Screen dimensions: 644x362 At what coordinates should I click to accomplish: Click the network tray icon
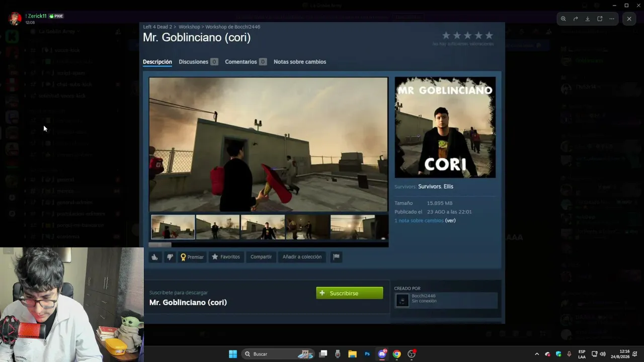pos(594,354)
